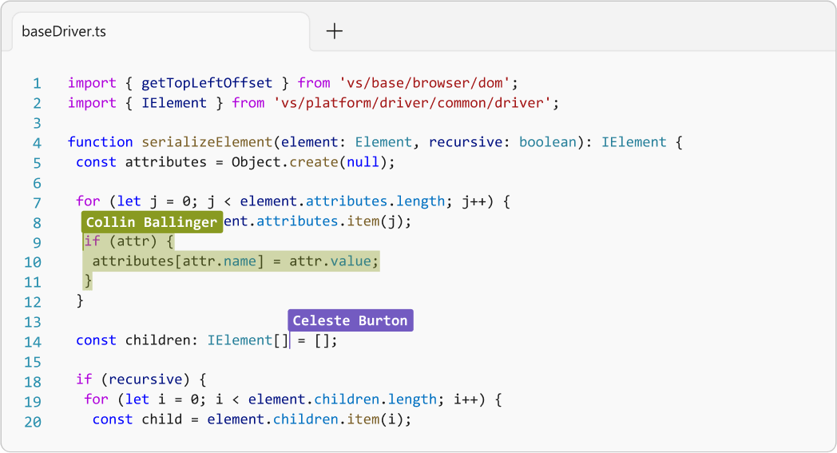Image resolution: width=837 pixels, height=453 pixels.
Task: Click the Celeste Burton cursor label
Action: click(x=350, y=320)
